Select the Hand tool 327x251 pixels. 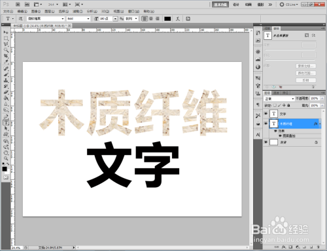click(x=6, y=153)
